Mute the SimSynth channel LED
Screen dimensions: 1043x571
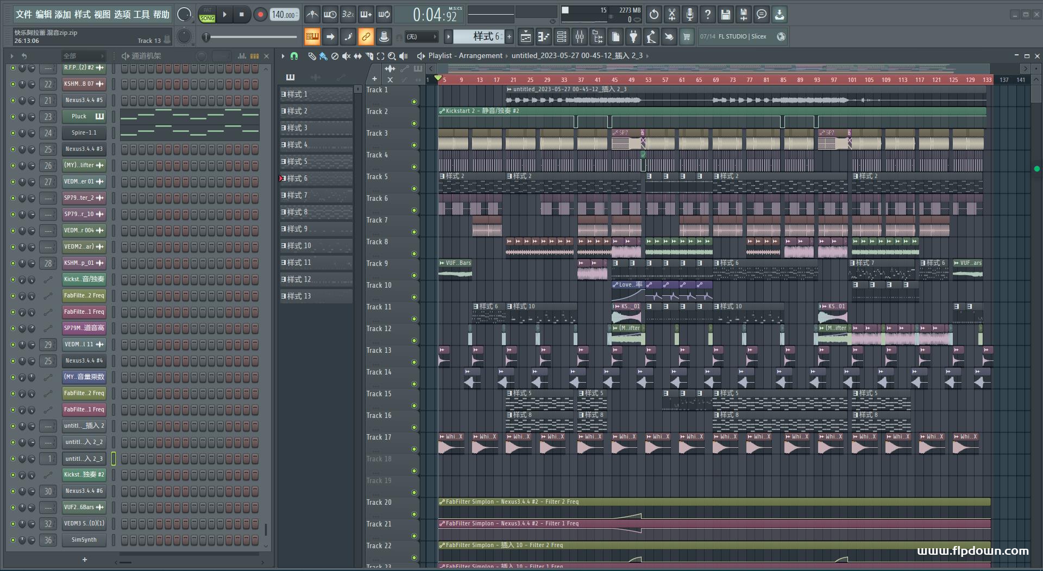(13, 540)
